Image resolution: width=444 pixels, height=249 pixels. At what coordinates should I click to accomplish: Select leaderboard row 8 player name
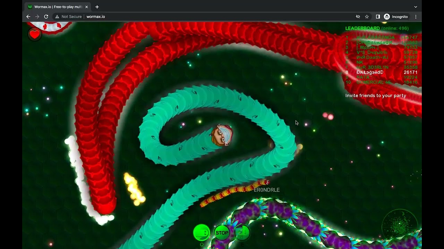(x=370, y=72)
